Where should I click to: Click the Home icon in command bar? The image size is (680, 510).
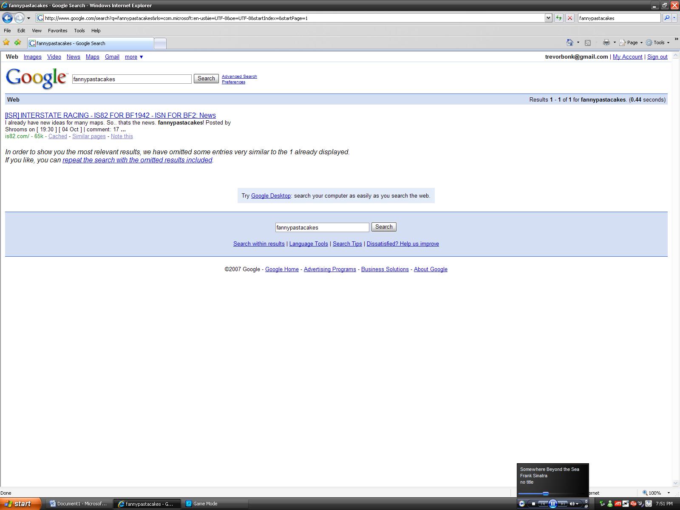click(x=570, y=42)
